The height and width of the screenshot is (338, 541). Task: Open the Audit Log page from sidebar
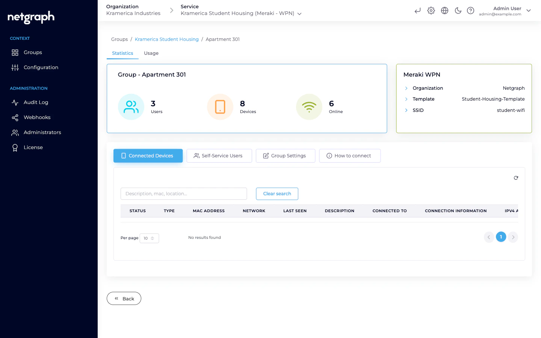(36, 102)
